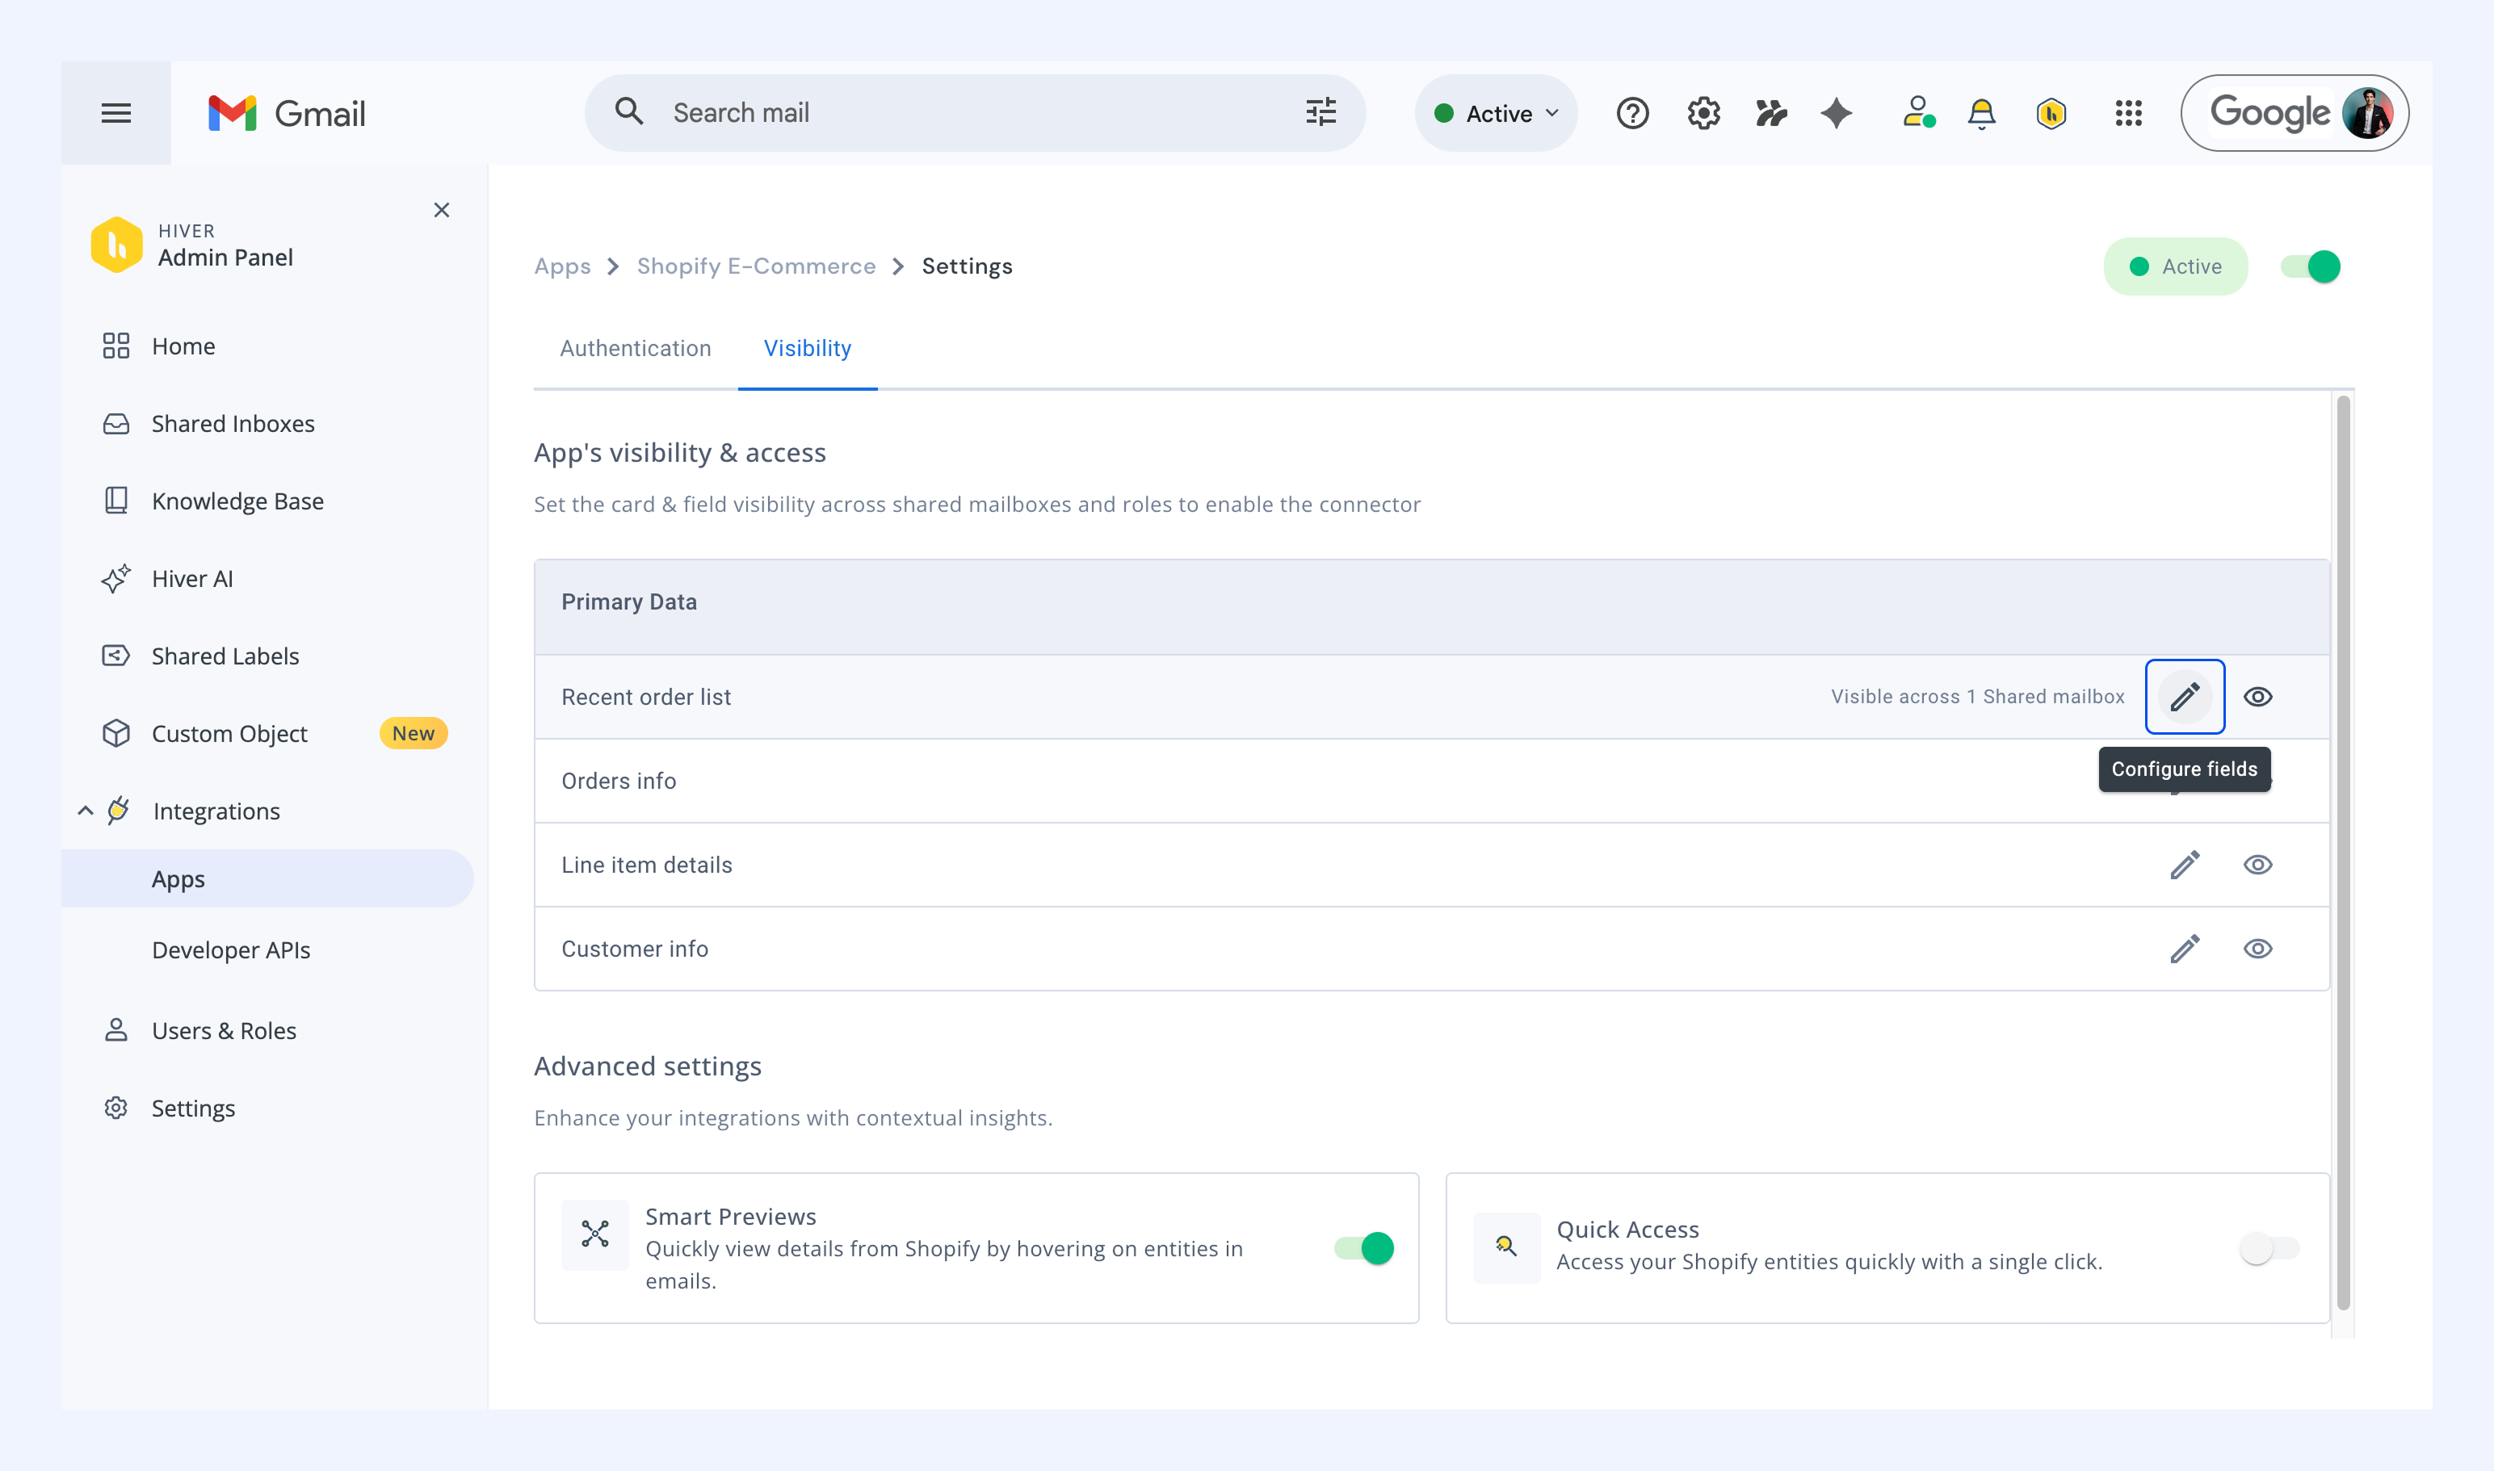Toggle visibility of Line item details
This screenshot has height=1471, width=2494.
(x=2258, y=865)
